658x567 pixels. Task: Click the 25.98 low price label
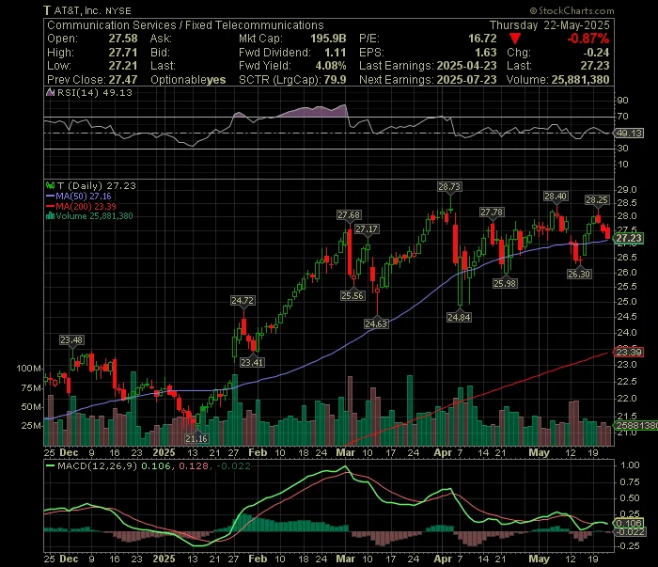click(x=505, y=284)
